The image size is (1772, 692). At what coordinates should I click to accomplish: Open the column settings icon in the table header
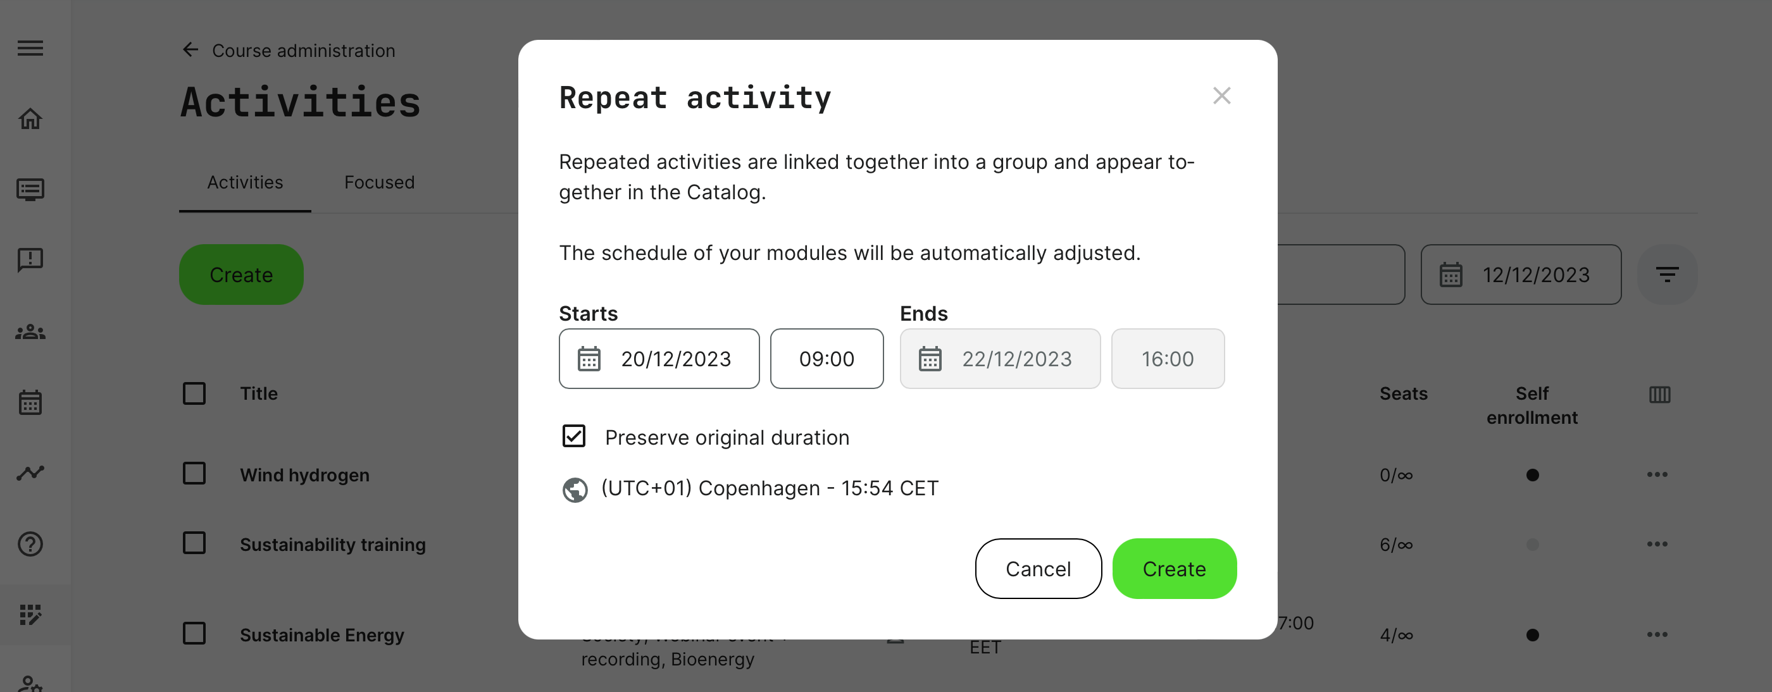[x=1659, y=394]
